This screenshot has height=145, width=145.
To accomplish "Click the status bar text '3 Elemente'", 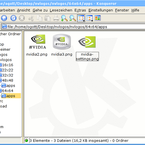I will (40, 141).
